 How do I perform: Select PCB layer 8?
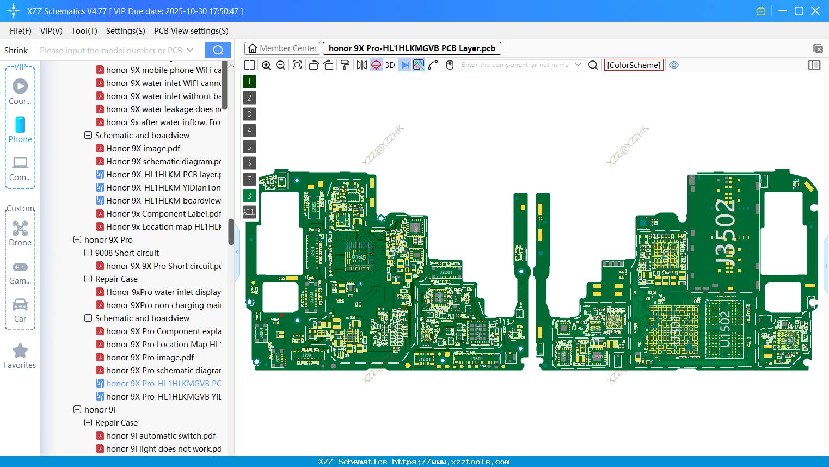click(249, 195)
